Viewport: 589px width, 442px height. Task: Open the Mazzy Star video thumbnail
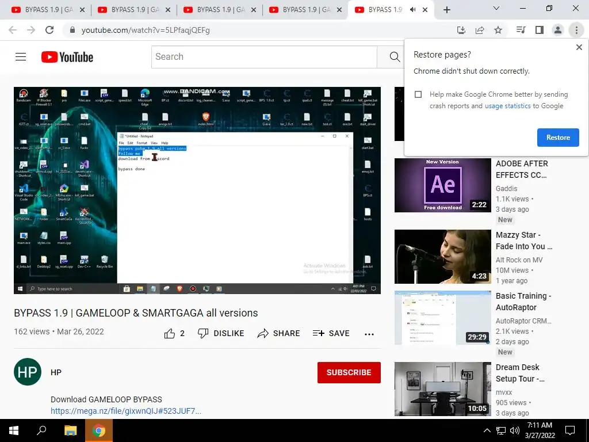pos(442,257)
